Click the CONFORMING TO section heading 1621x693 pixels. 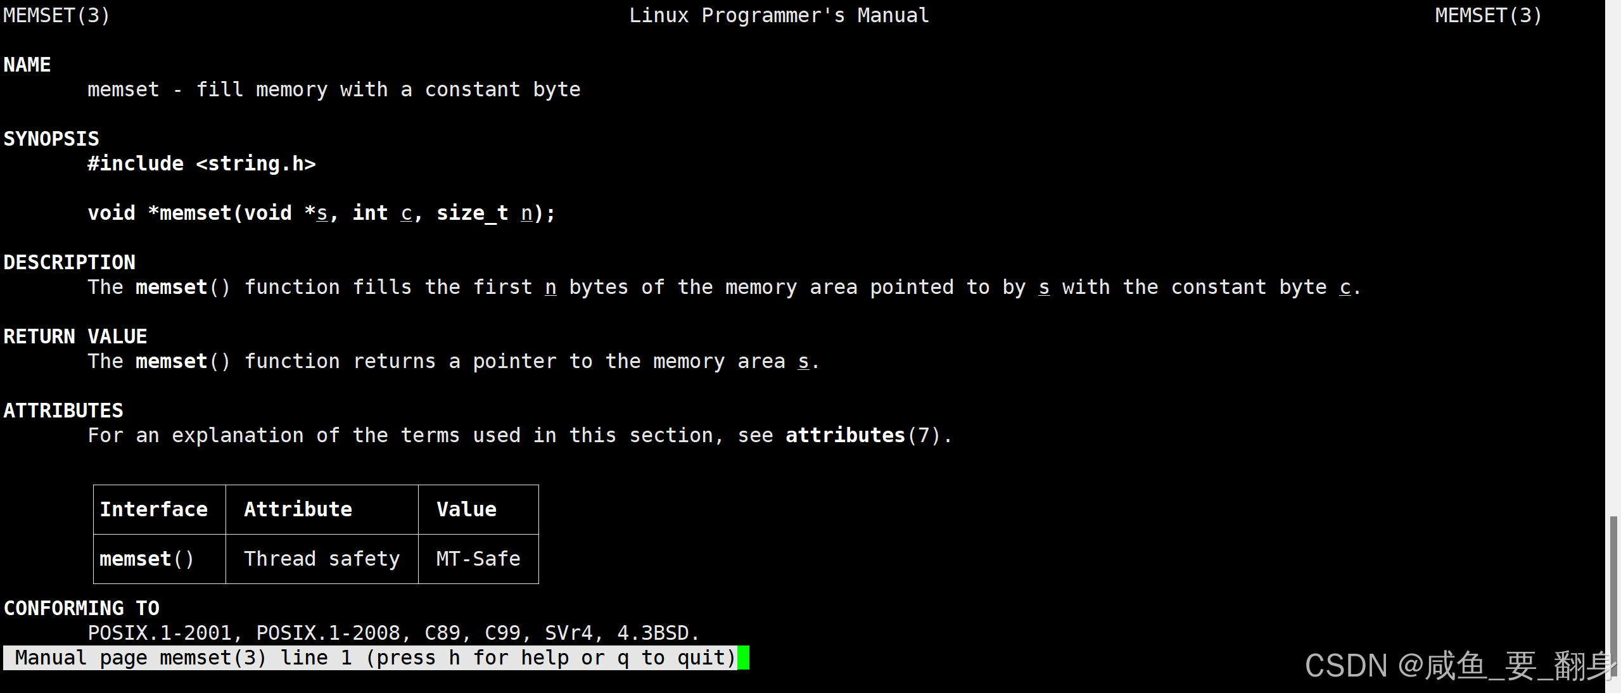point(82,608)
